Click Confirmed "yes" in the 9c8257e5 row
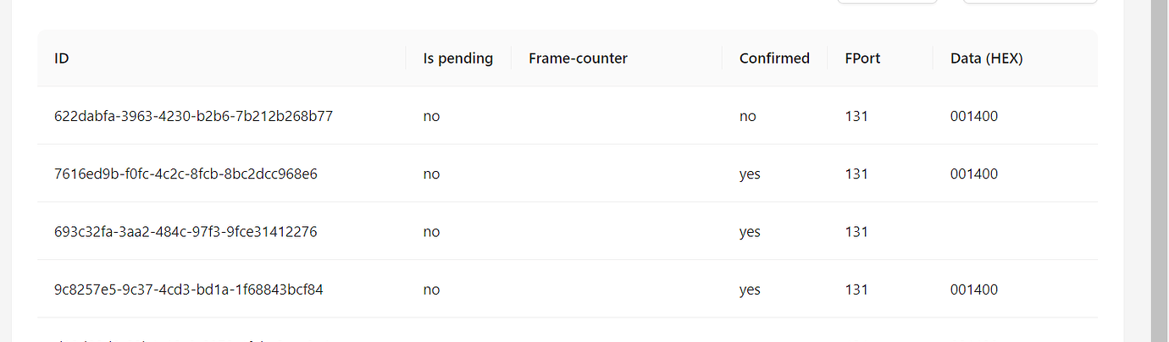1169x342 pixels. pyautogui.click(x=750, y=290)
